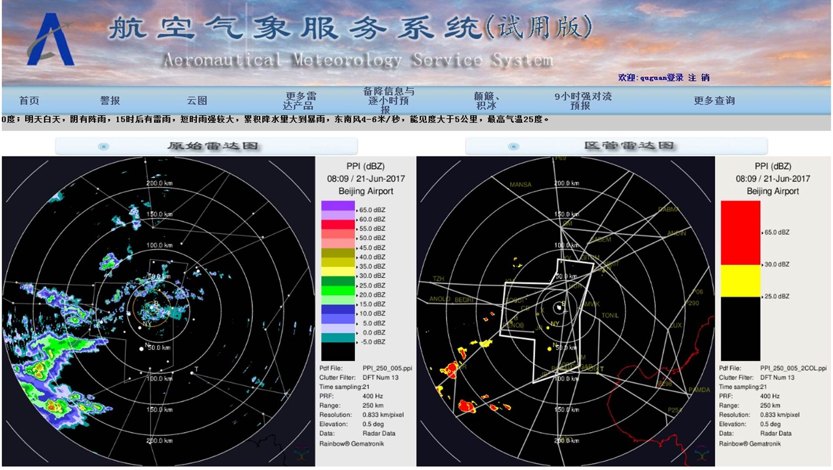Image resolution: width=833 pixels, height=470 pixels.
Task: Click the round icon beside 区管雷达图
Action: pyautogui.click(x=513, y=146)
